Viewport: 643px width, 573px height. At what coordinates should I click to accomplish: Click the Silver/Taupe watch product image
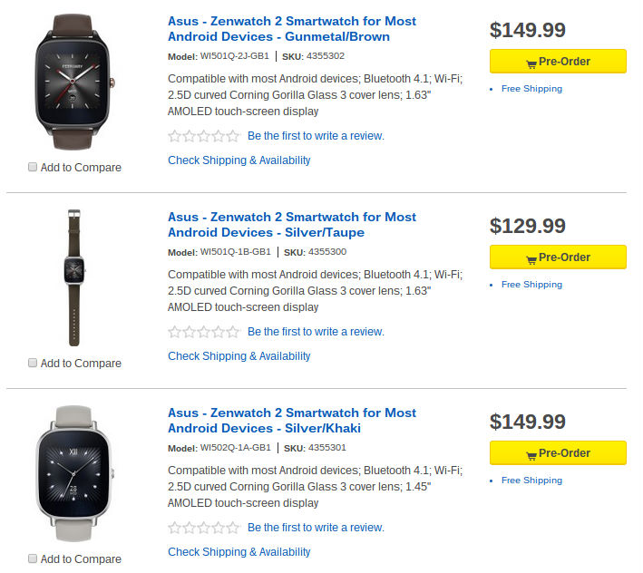pos(74,277)
